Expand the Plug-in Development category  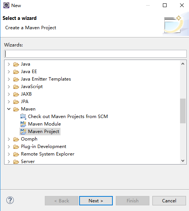(9, 147)
